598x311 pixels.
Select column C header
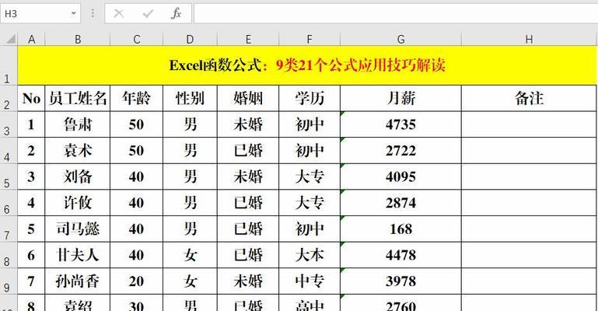[137, 39]
